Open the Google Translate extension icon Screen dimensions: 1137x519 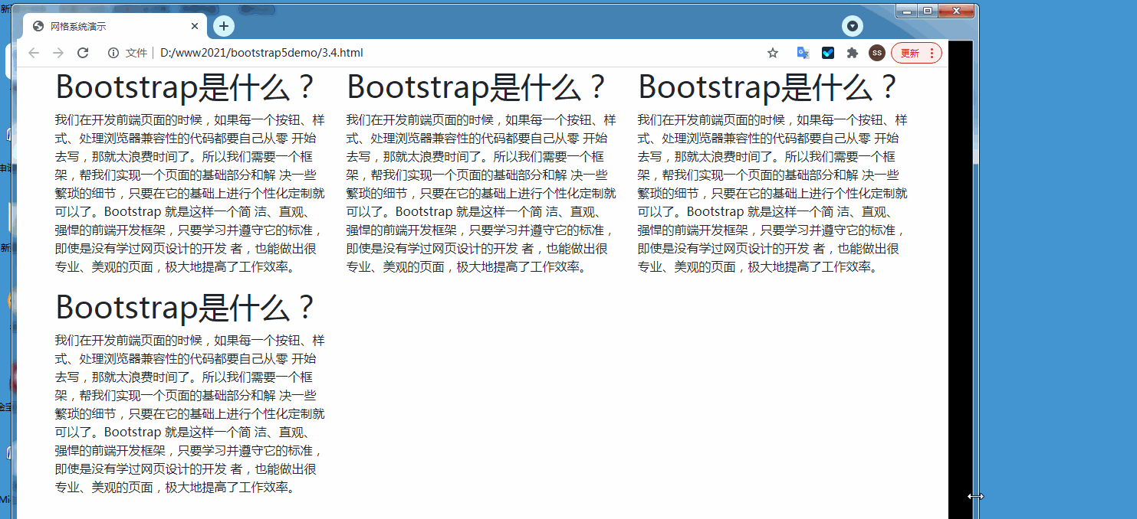pyautogui.click(x=802, y=52)
